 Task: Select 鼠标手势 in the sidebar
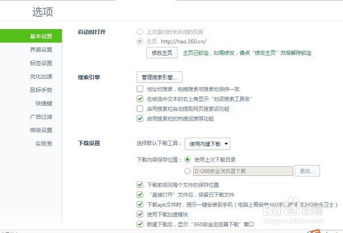[41, 90]
